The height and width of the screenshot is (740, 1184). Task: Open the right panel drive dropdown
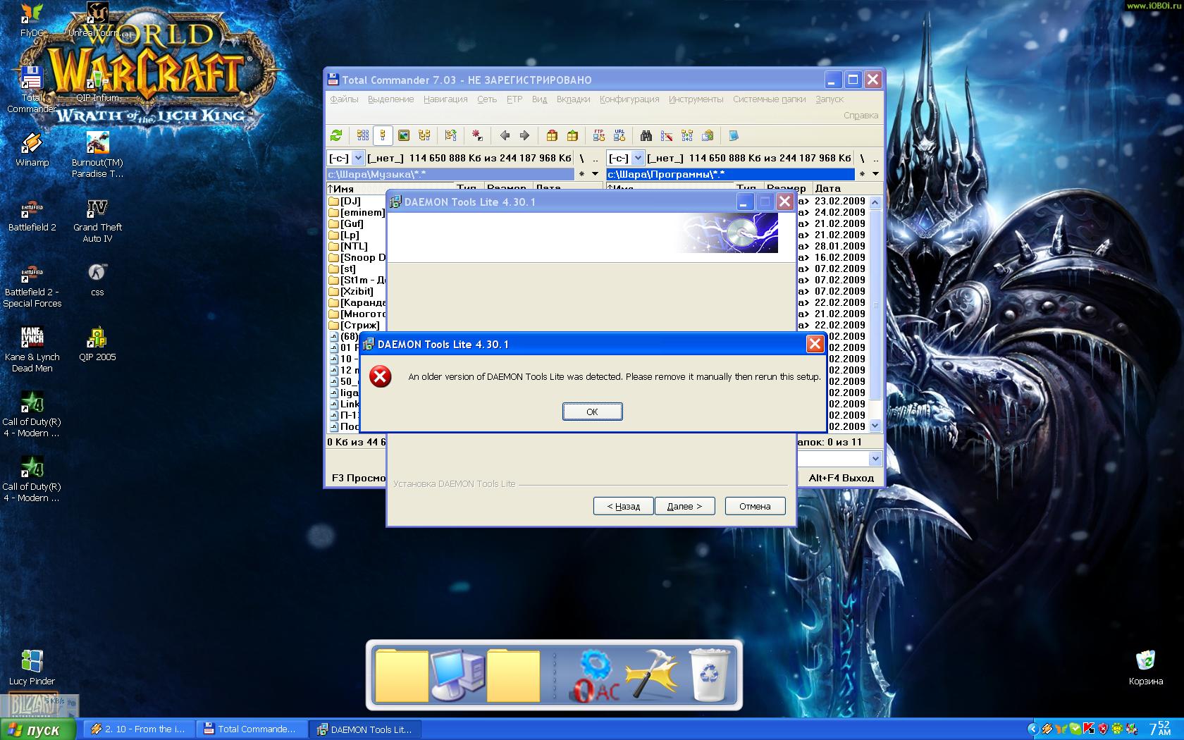638,158
